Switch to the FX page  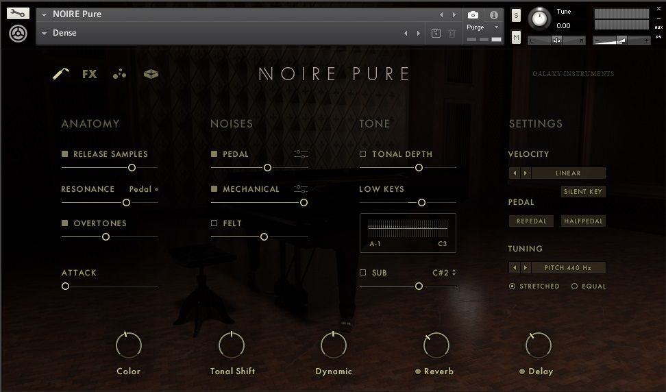tap(89, 74)
